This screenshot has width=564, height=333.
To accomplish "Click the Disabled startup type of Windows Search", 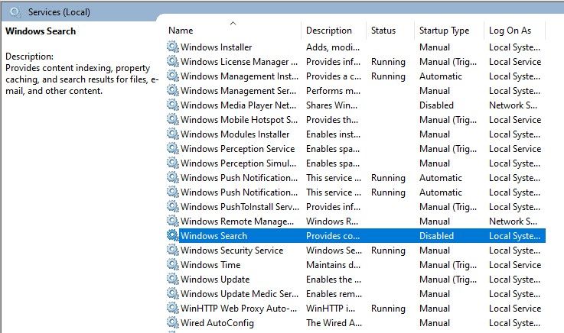I will click(436, 236).
